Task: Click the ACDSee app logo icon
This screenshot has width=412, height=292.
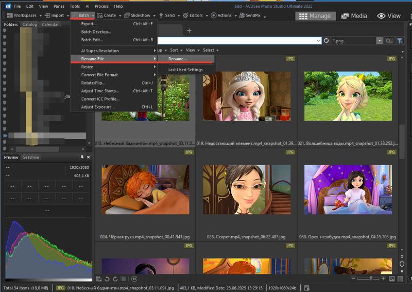Action: (8, 6)
